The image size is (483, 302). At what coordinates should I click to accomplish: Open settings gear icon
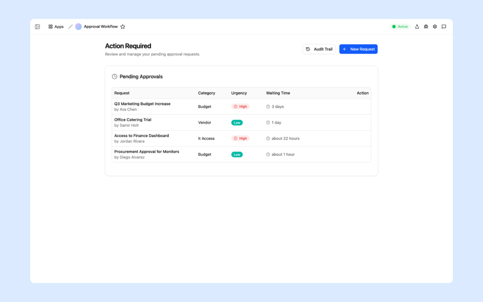435,27
